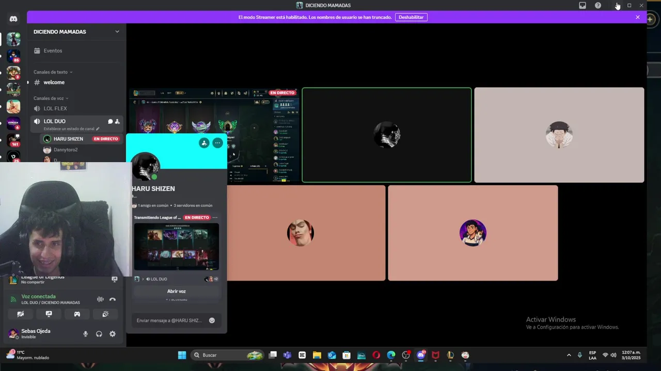Open user settings gear
Image resolution: width=661 pixels, height=371 pixels.
pos(113,334)
